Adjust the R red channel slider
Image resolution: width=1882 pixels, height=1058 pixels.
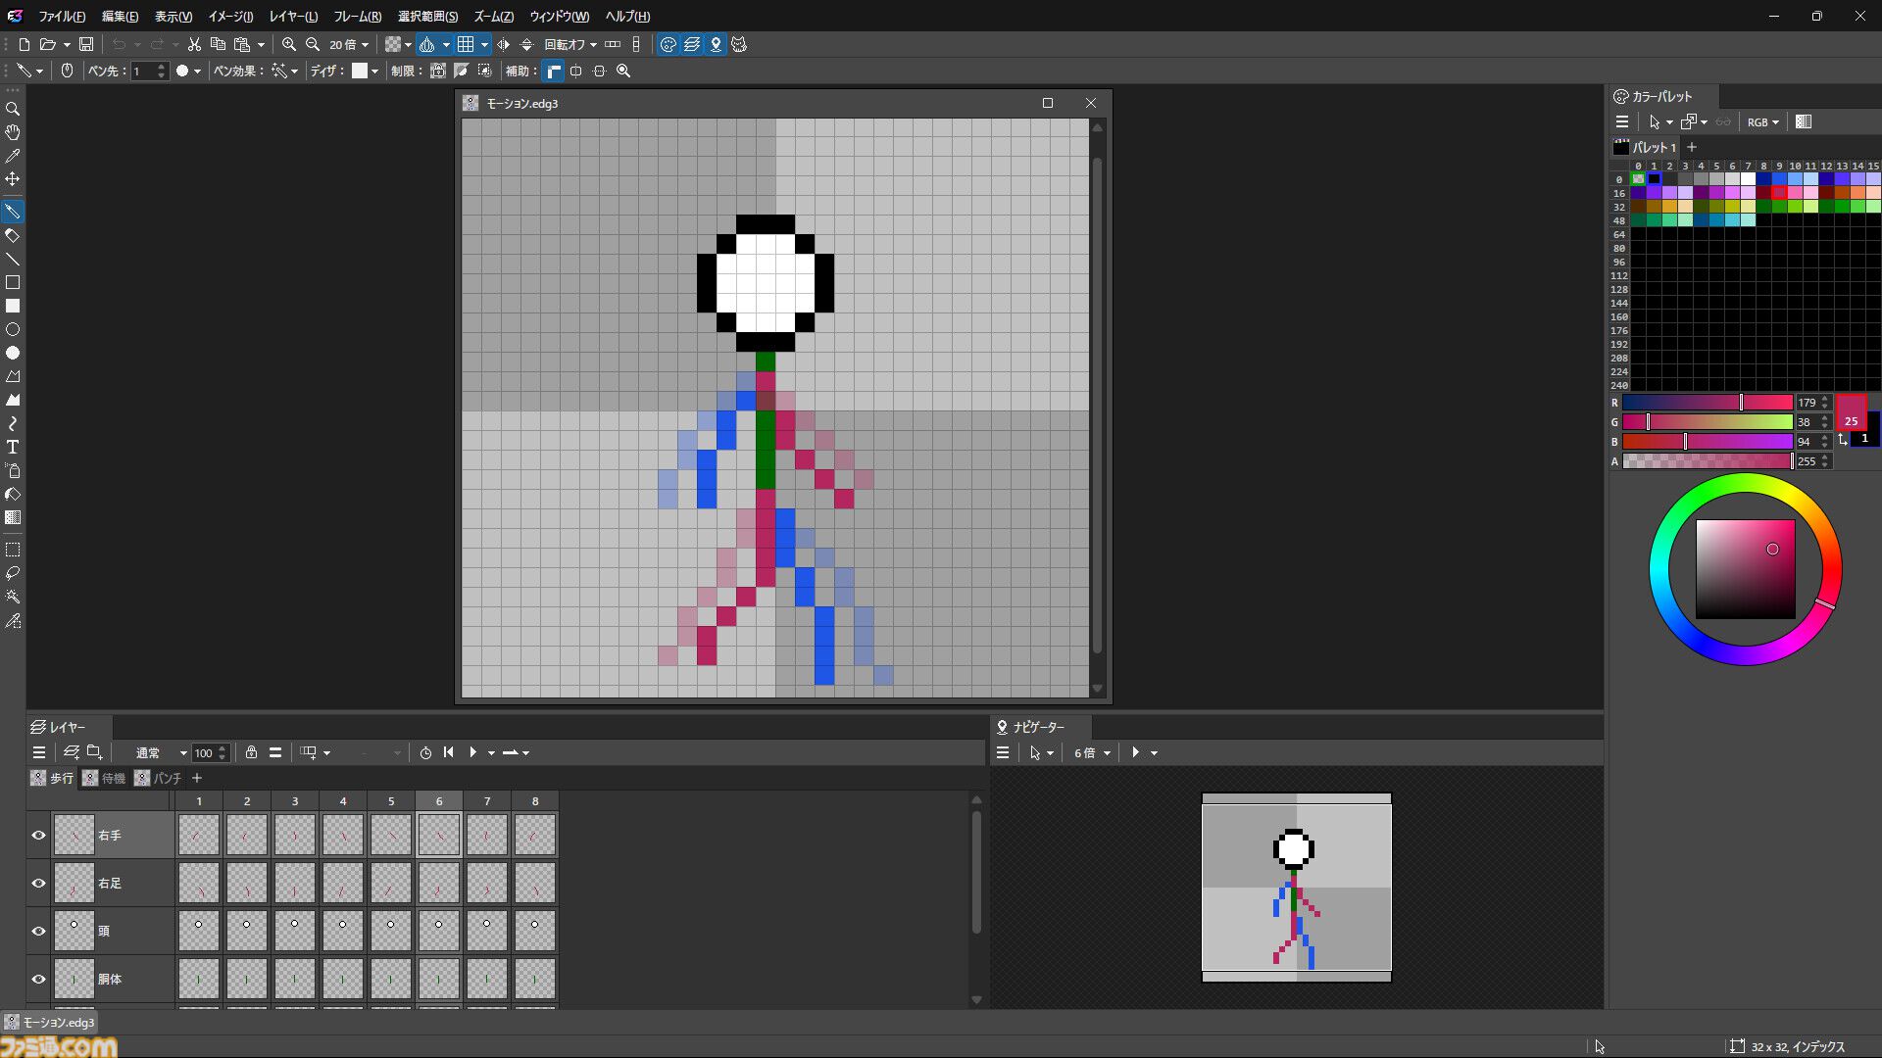1708,403
